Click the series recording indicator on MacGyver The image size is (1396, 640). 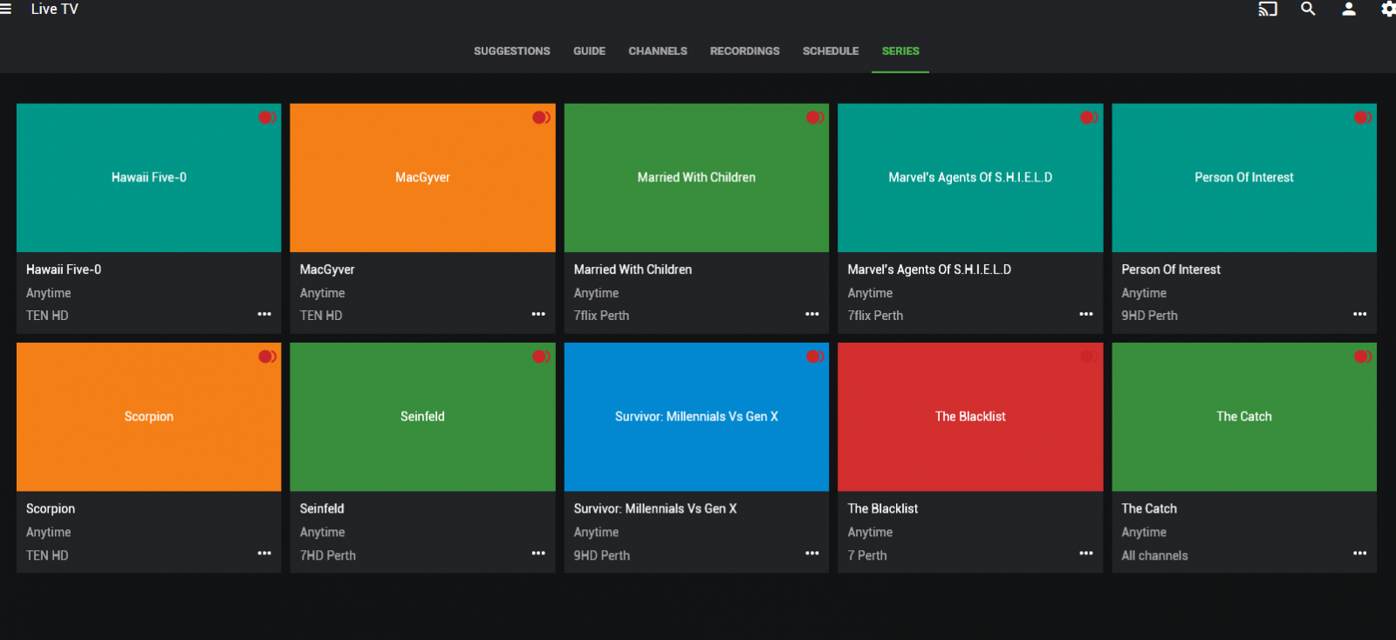point(541,117)
